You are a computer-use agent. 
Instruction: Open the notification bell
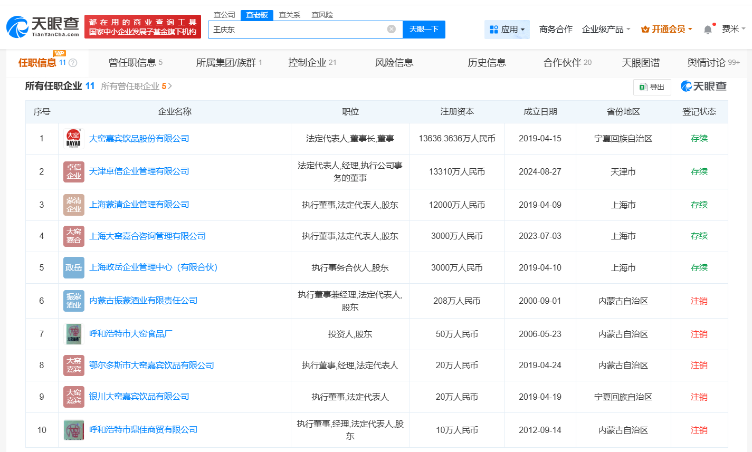708,30
